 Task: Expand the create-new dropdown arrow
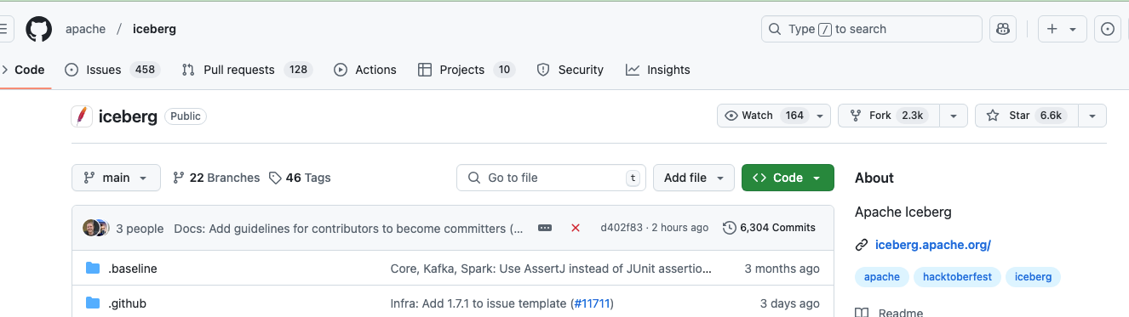point(1073,29)
